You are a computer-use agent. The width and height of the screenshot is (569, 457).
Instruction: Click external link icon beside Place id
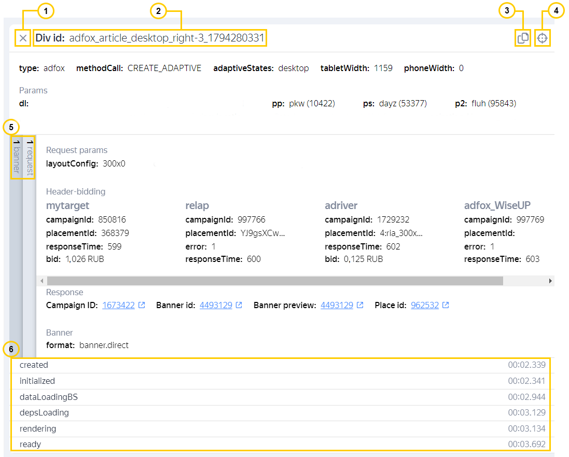tap(446, 306)
